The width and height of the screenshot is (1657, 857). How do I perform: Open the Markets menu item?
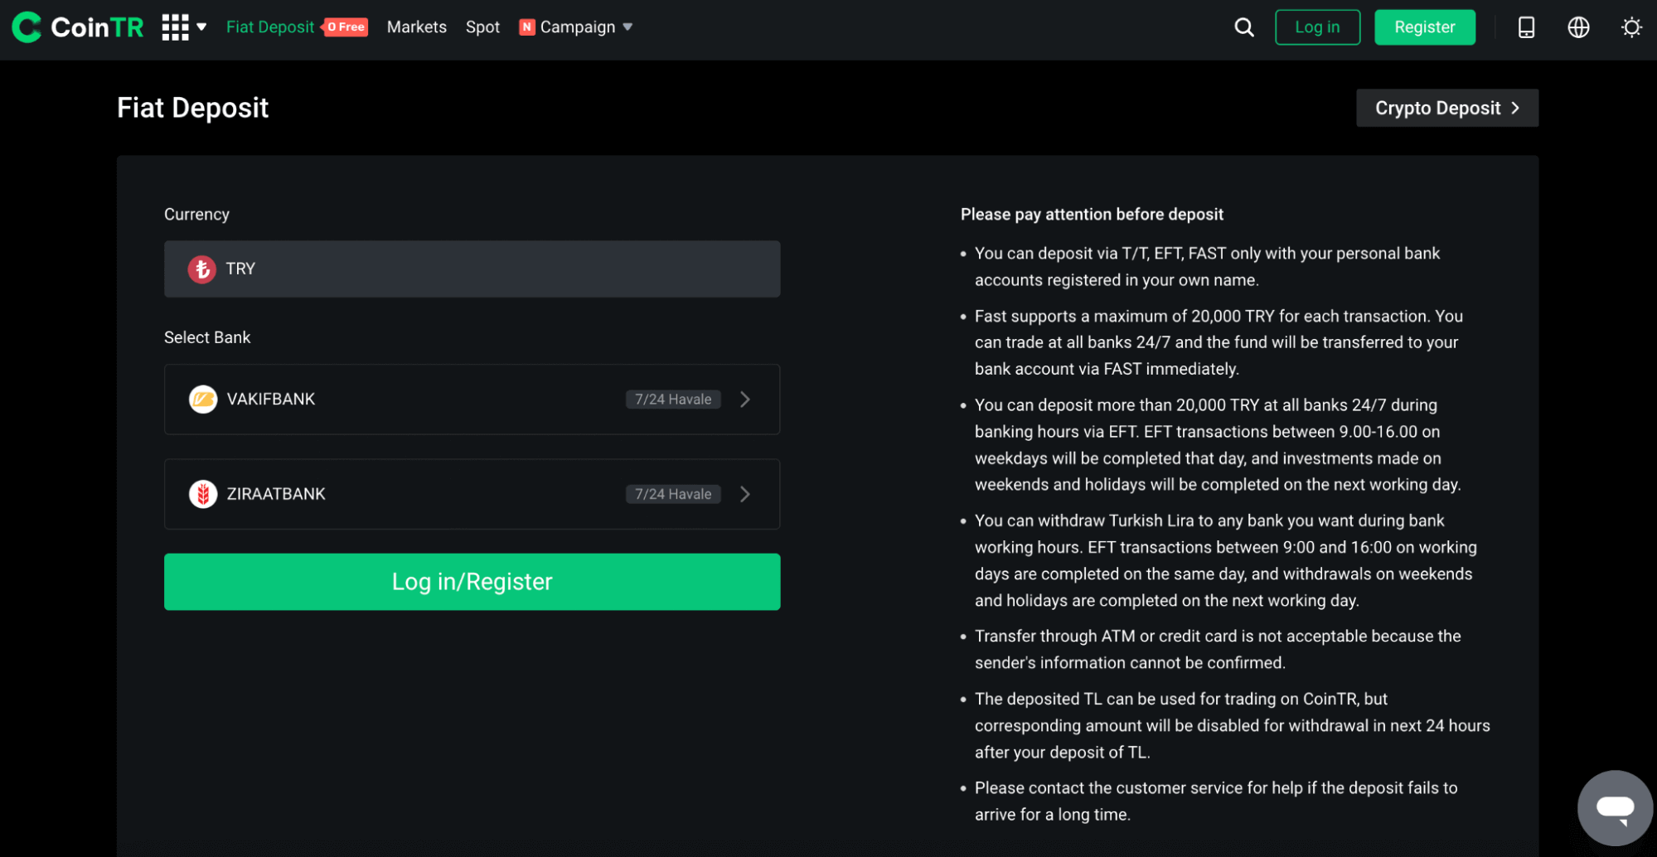click(416, 27)
